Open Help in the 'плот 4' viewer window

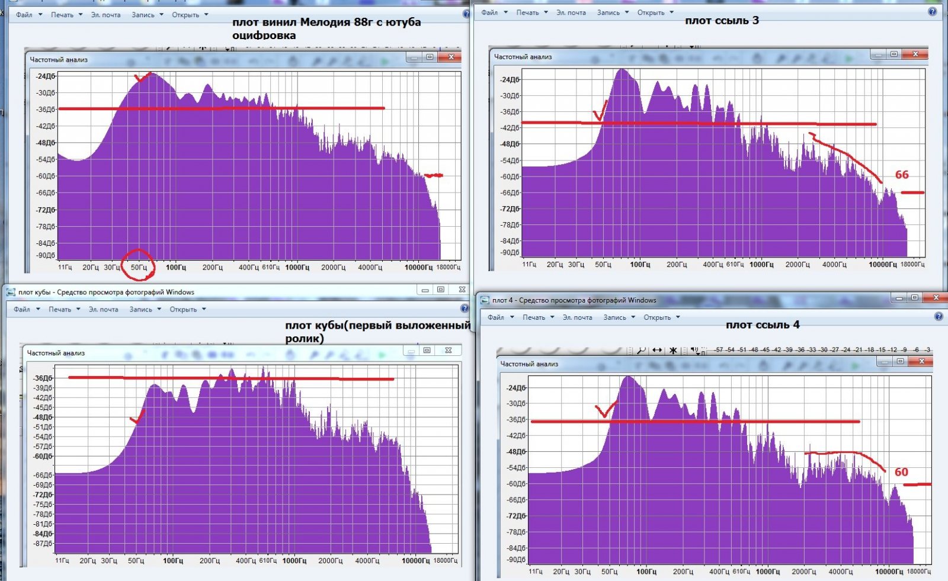point(939,317)
